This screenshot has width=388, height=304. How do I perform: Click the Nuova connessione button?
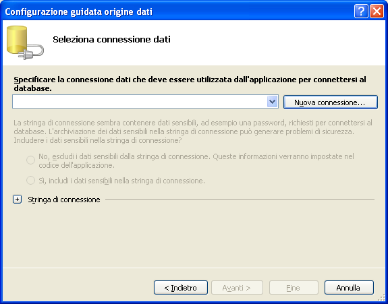tap(331, 102)
